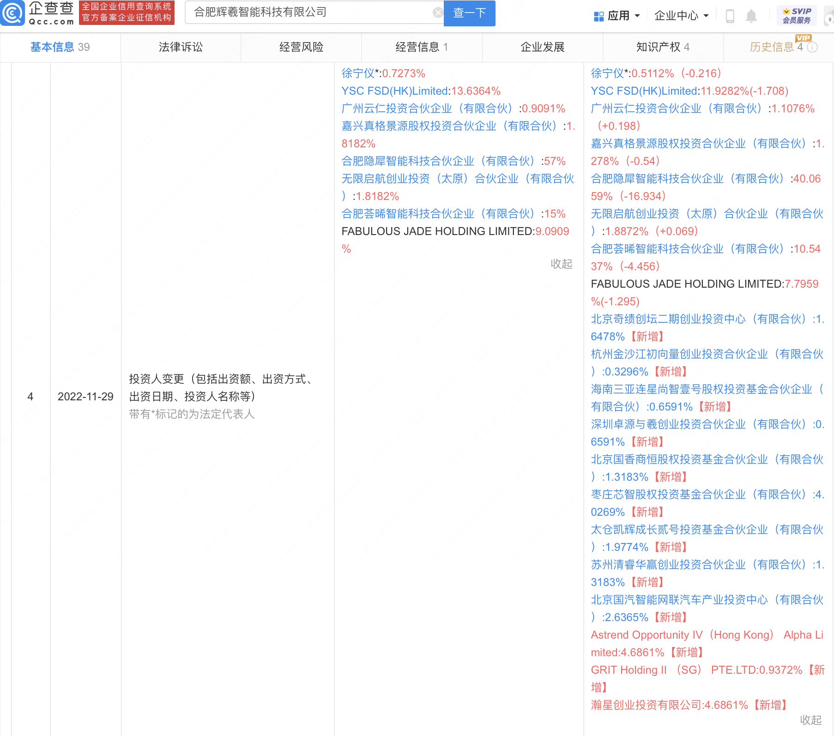The height and width of the screenshot is (736, 834).
Task: Switch to the 经营信息 tab
Action: 422,47
